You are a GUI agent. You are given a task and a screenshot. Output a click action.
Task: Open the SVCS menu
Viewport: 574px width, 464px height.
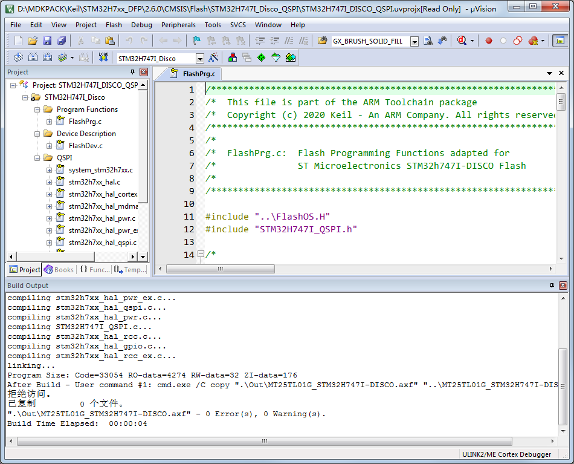point(238,25)
